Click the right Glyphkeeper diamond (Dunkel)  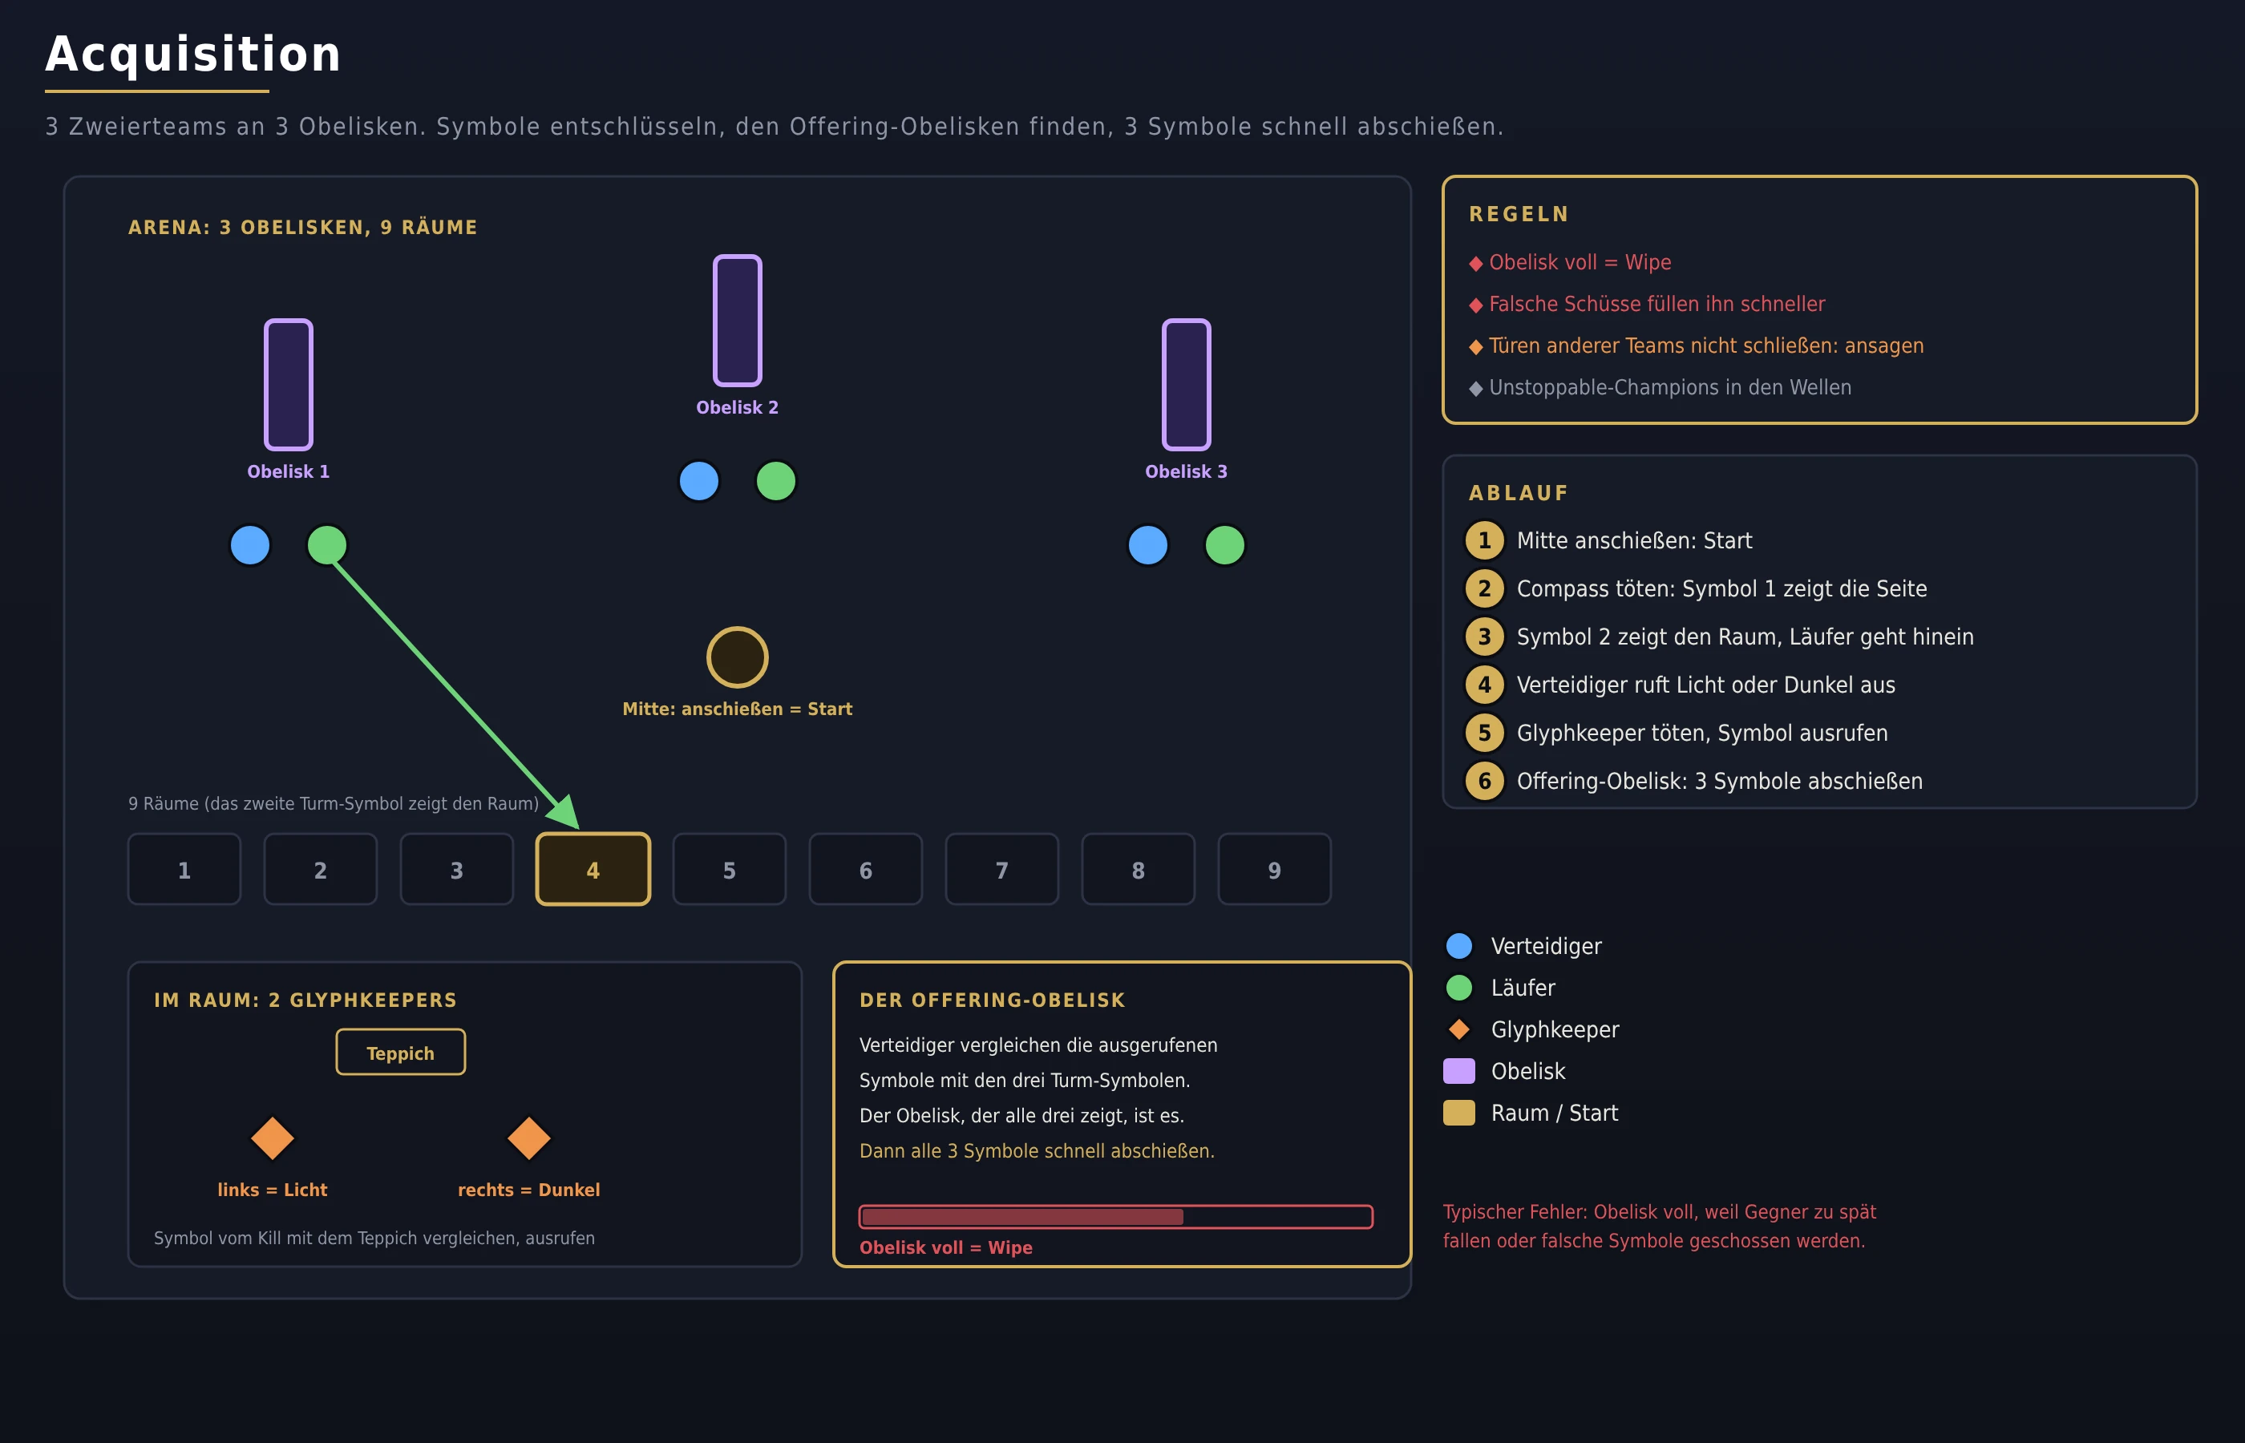528,1138
